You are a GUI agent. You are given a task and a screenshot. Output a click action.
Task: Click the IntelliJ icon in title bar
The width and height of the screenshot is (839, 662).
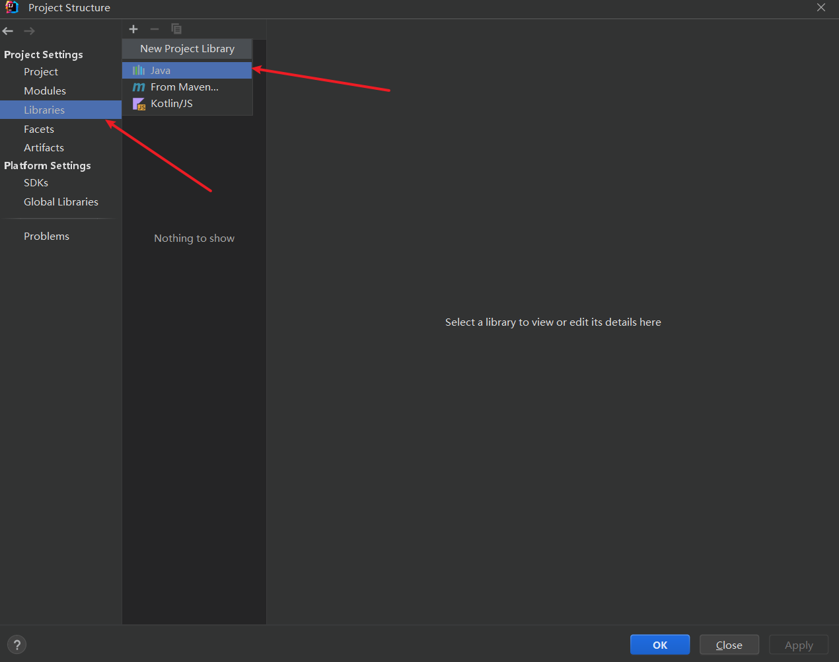(12, 7)
